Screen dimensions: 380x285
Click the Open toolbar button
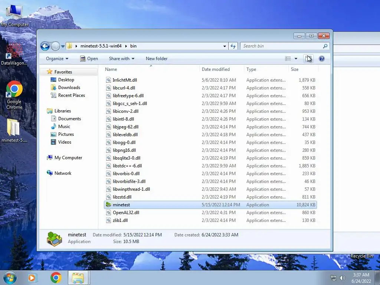[x=89, y=59]
